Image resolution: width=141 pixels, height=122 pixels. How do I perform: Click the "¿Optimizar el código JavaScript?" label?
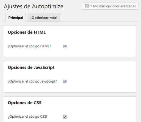(x=32, y=81)
